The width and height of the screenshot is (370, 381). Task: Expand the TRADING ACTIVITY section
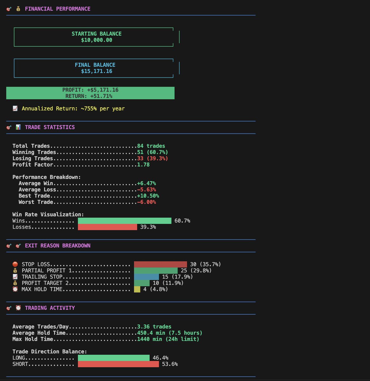(x=49, y=308)
